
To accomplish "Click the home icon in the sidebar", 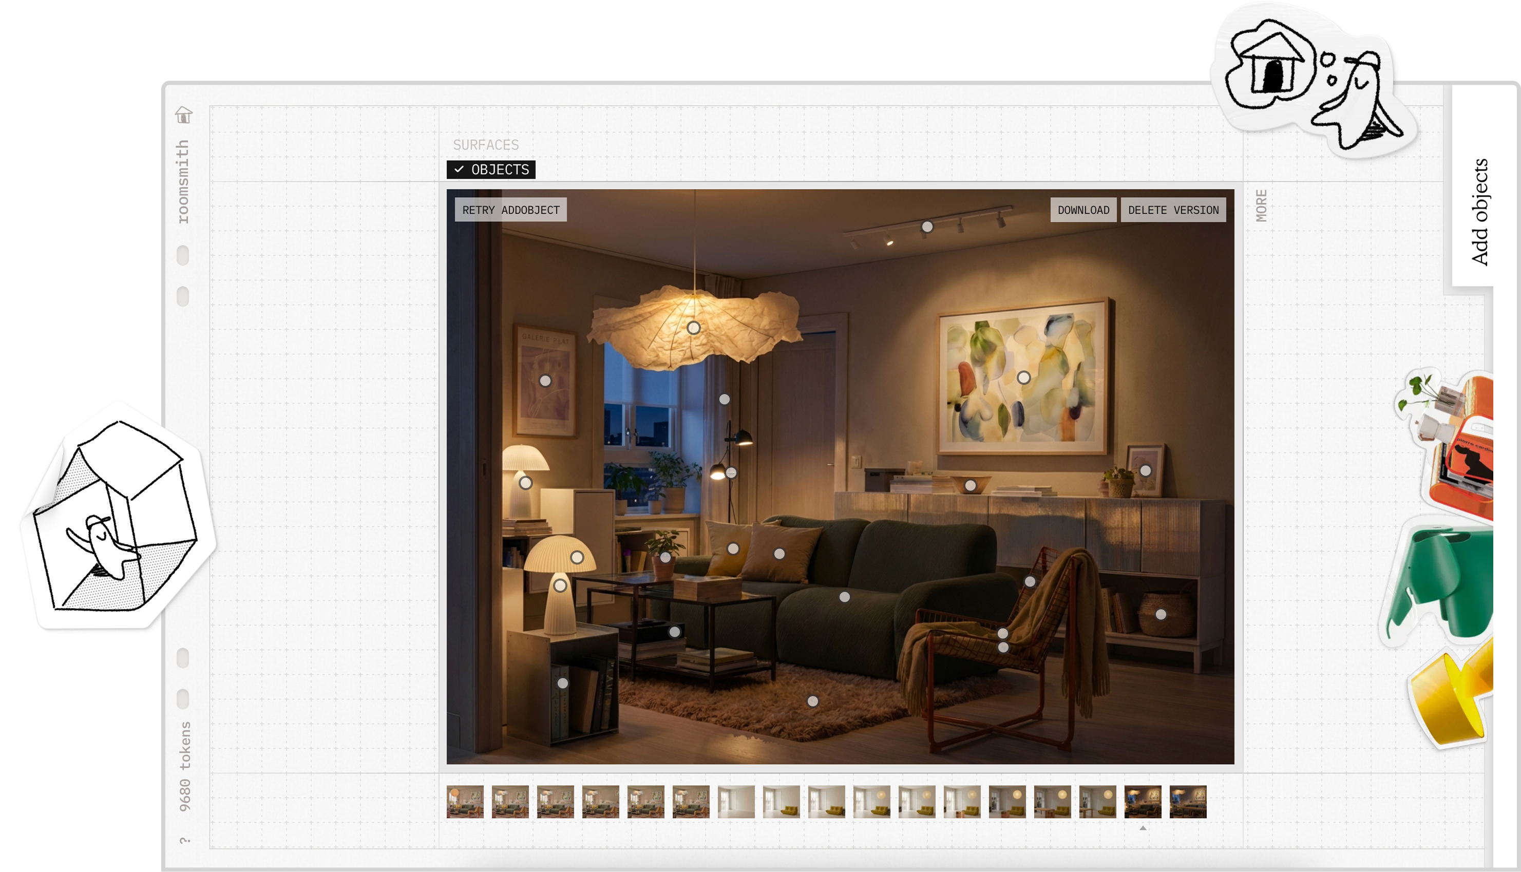I will [183, 115].
